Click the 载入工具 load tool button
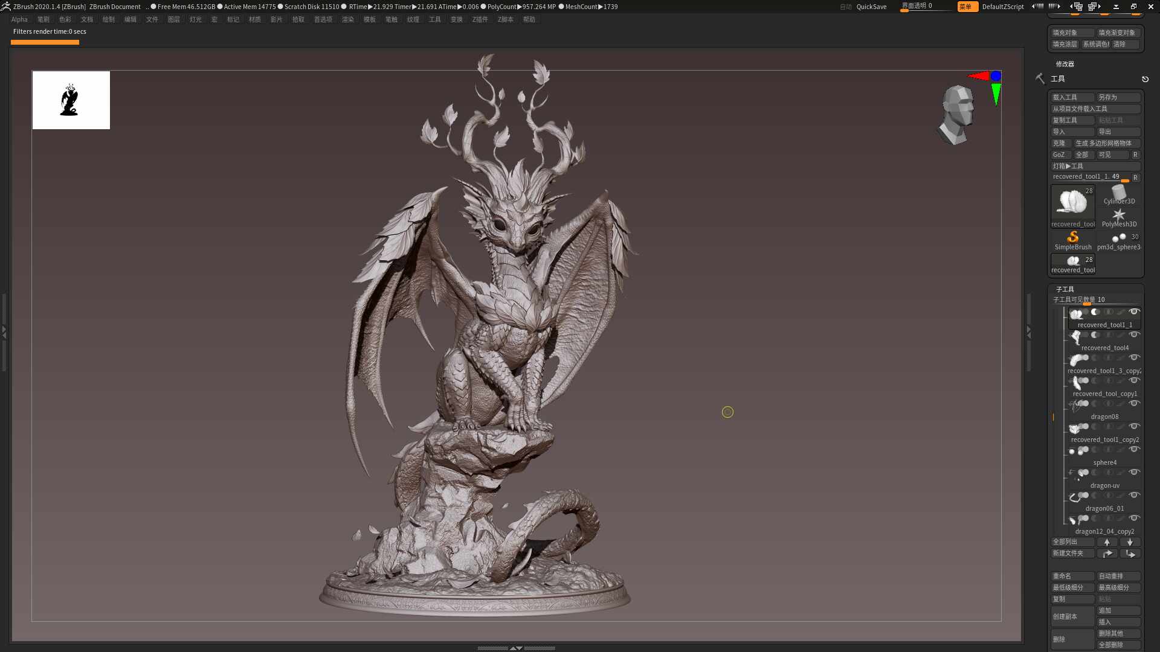The image size is (1160, 652). tap(1073, 97)
